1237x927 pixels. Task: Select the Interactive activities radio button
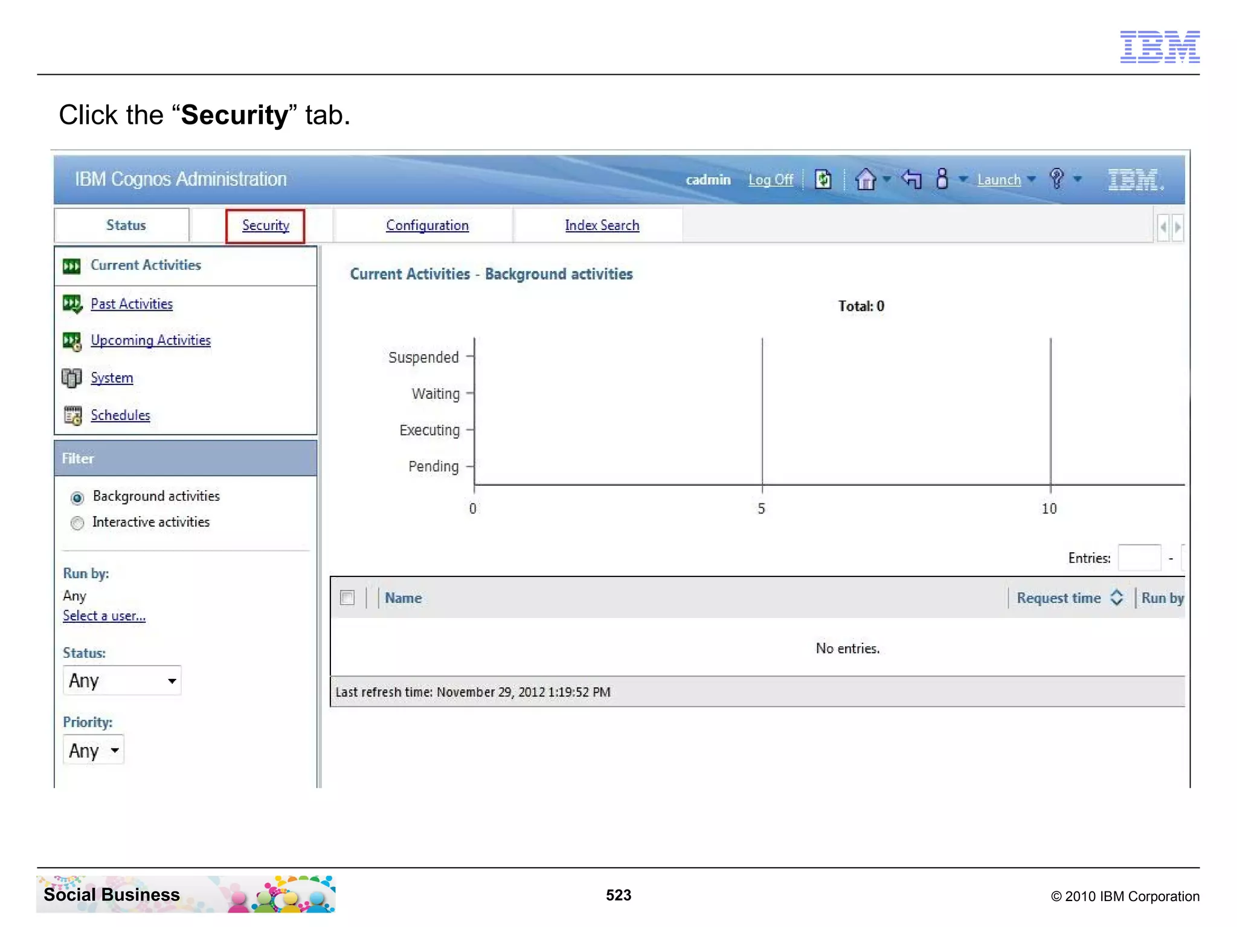tap(77, 523)
